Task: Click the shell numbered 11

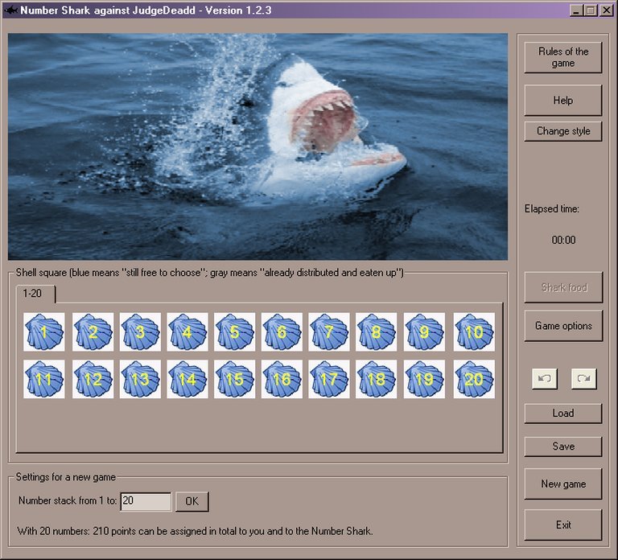Action: click(43, 379)
